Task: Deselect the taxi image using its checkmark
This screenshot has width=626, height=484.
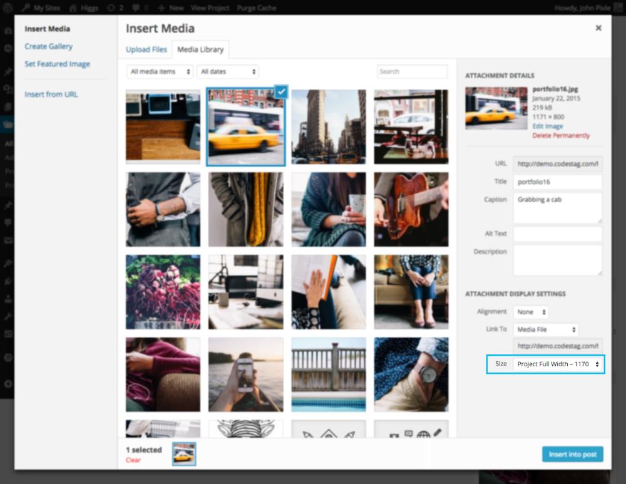Action: [281, 91]
